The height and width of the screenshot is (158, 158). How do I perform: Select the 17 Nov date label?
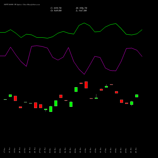pyautogui.click(x=4, y=150)
